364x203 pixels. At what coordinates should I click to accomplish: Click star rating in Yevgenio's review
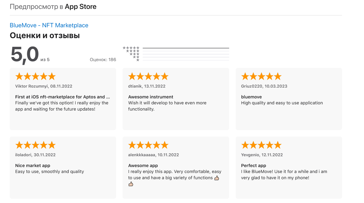coord(261,145)
